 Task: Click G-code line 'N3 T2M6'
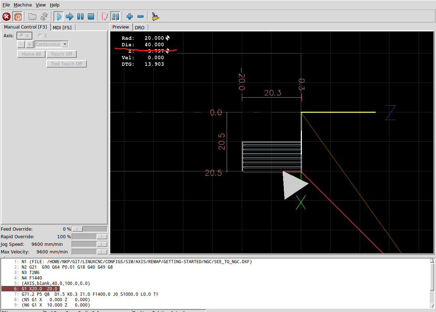coord(30,273)
